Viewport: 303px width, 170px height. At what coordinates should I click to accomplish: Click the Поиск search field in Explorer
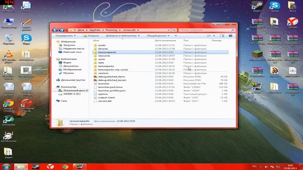pyautogui.click(x=205, y=30)
